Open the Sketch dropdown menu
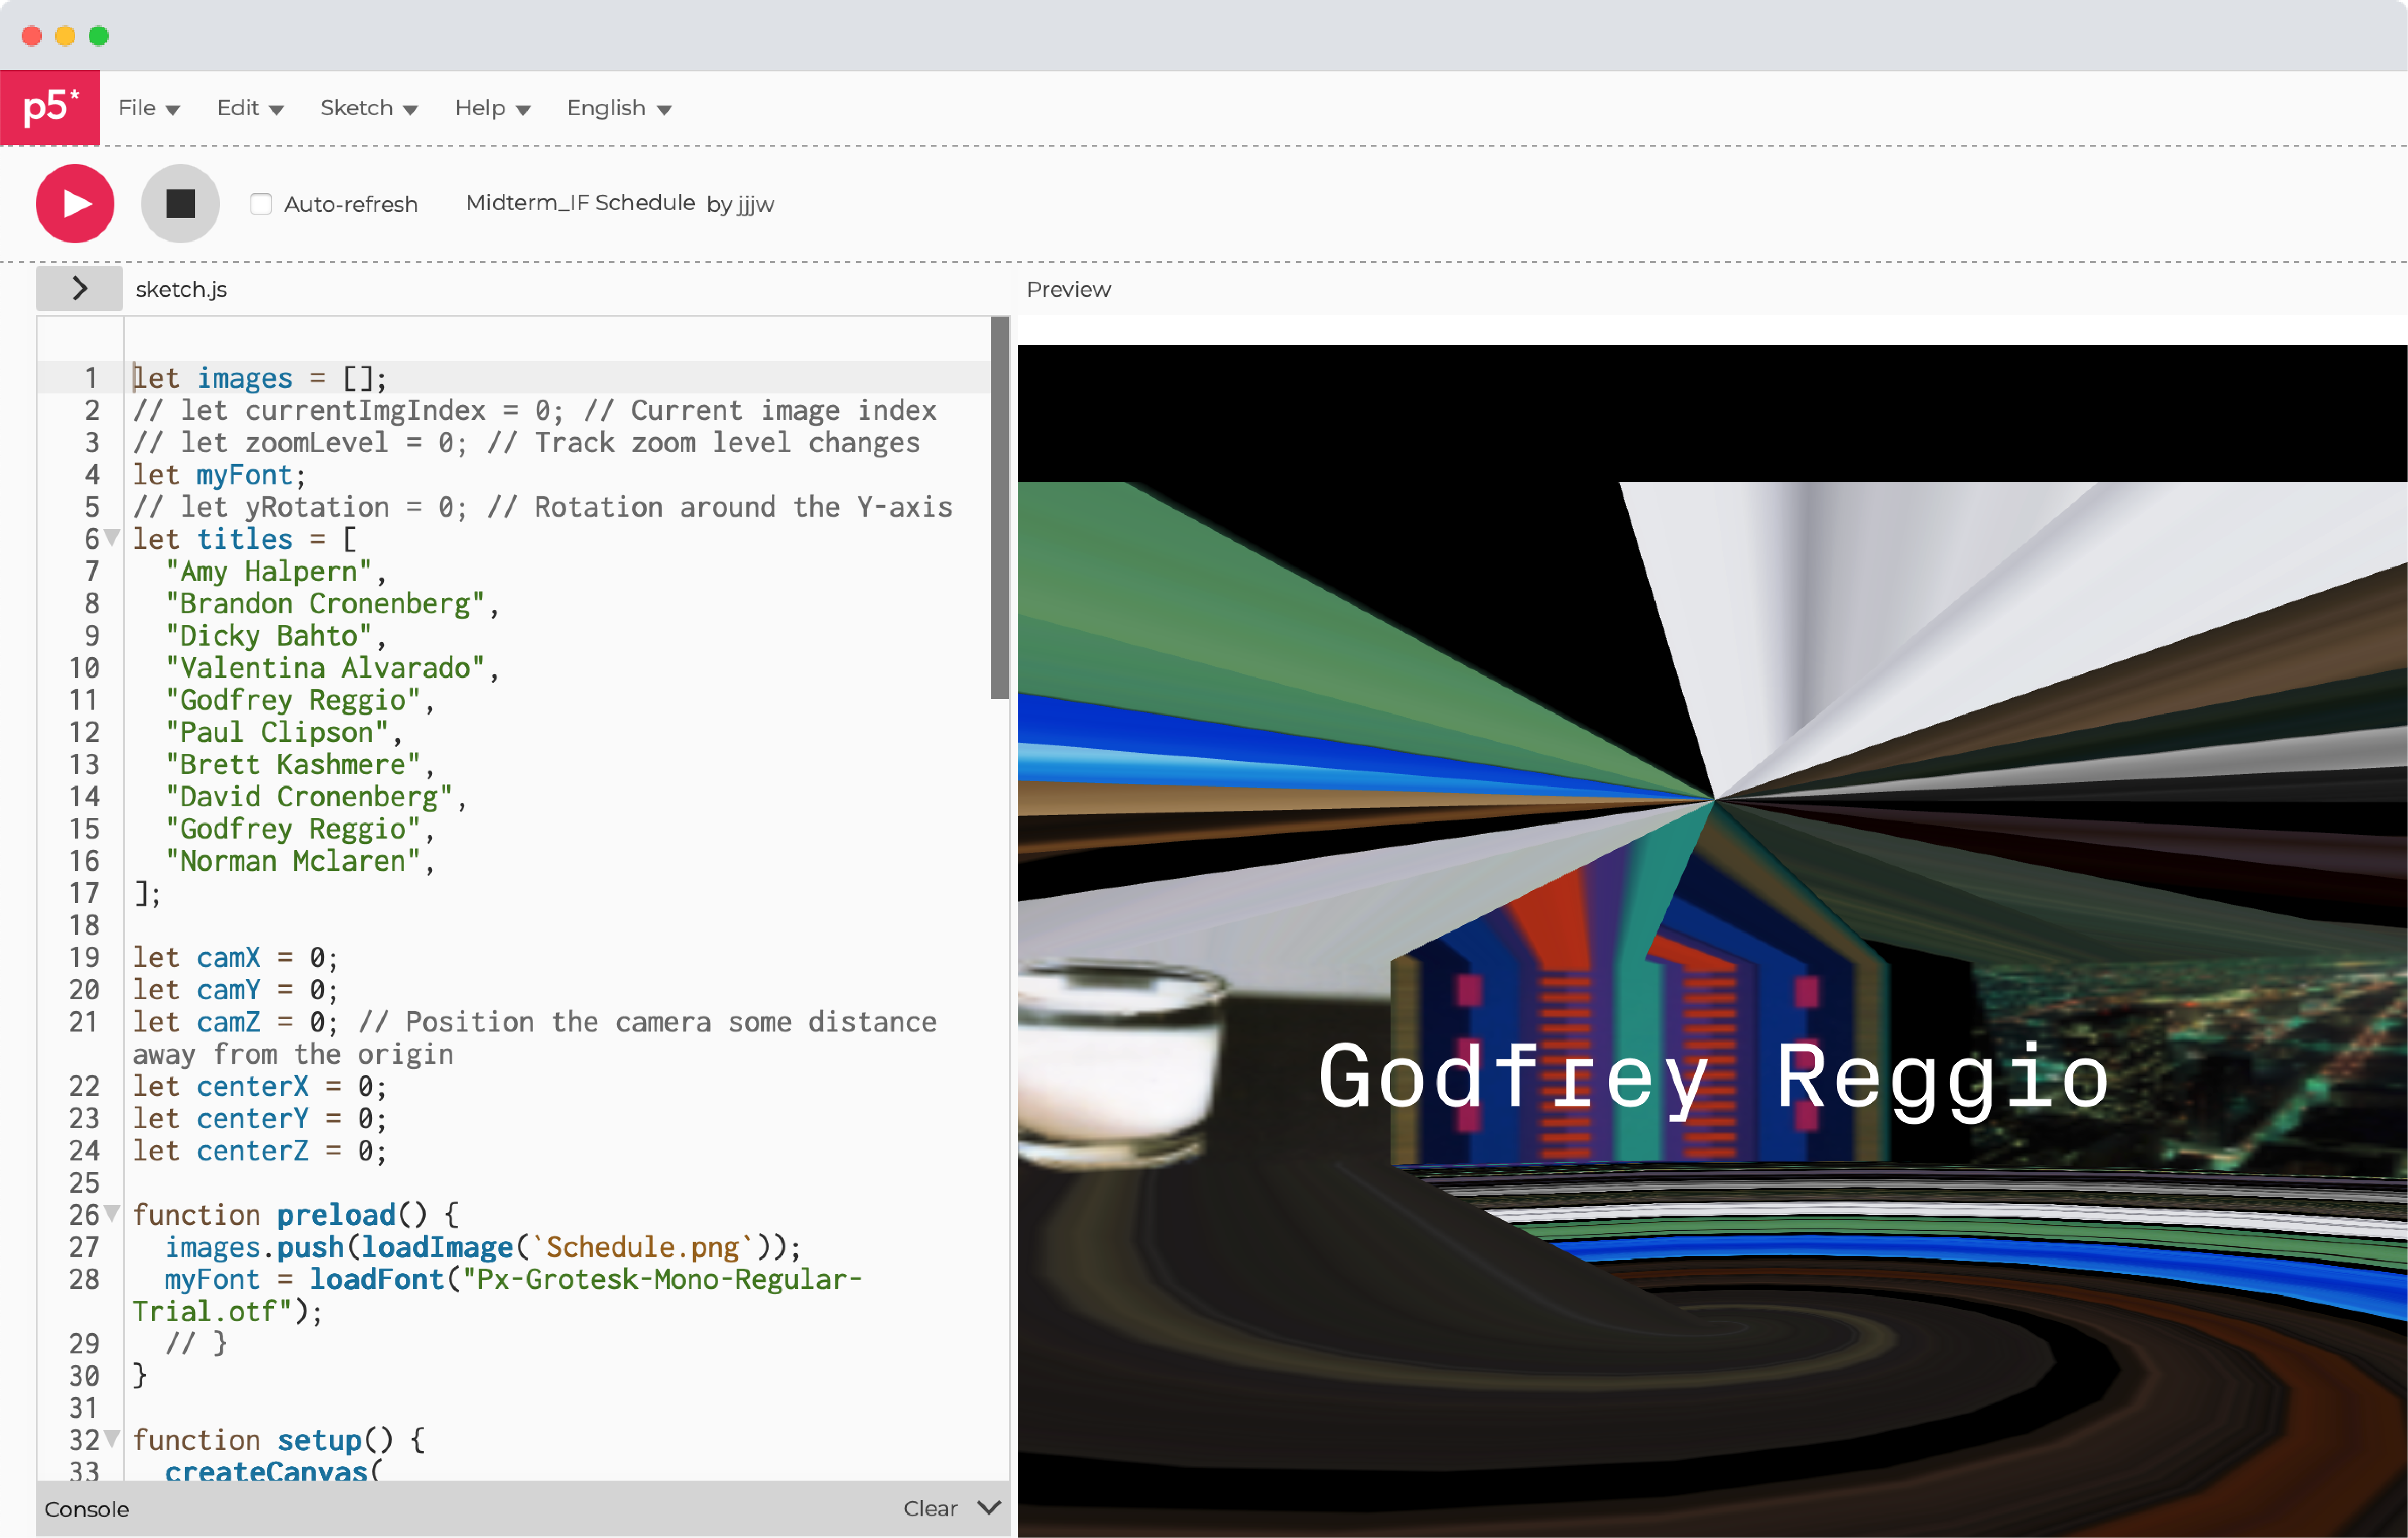 (368, 108)
